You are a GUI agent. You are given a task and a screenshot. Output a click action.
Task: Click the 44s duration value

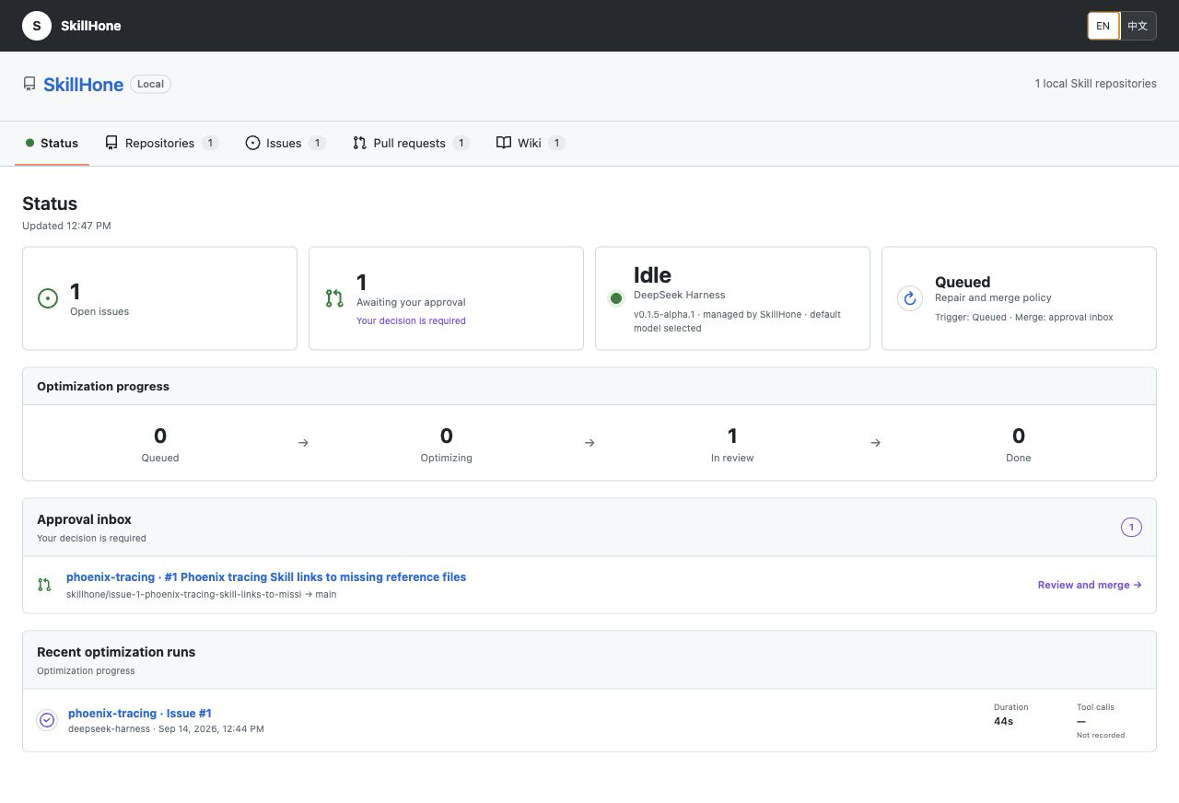tap(1003, 722)
